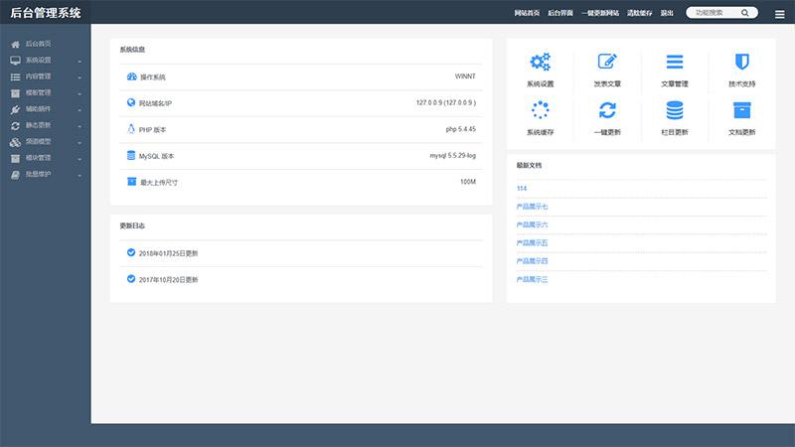Click check mark beside 2018年01月25日更新
The width and height of the screenshot is (795, 447).
click(x=131, y=252)
